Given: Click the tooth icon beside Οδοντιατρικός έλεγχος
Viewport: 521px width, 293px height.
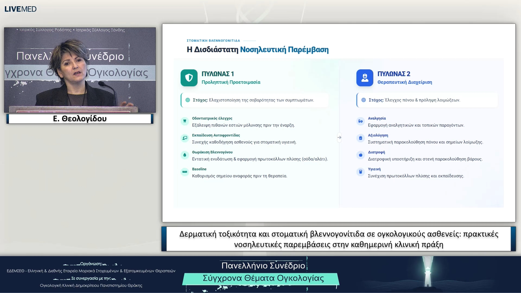Looking at the screenshot, I should [185, 121].
